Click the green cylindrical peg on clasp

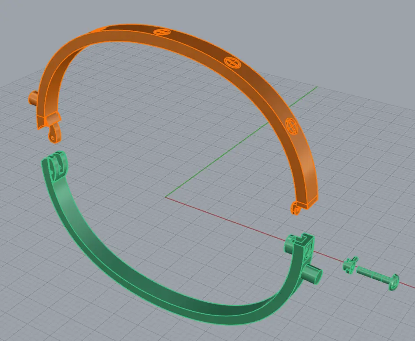(x=313, y=275)
